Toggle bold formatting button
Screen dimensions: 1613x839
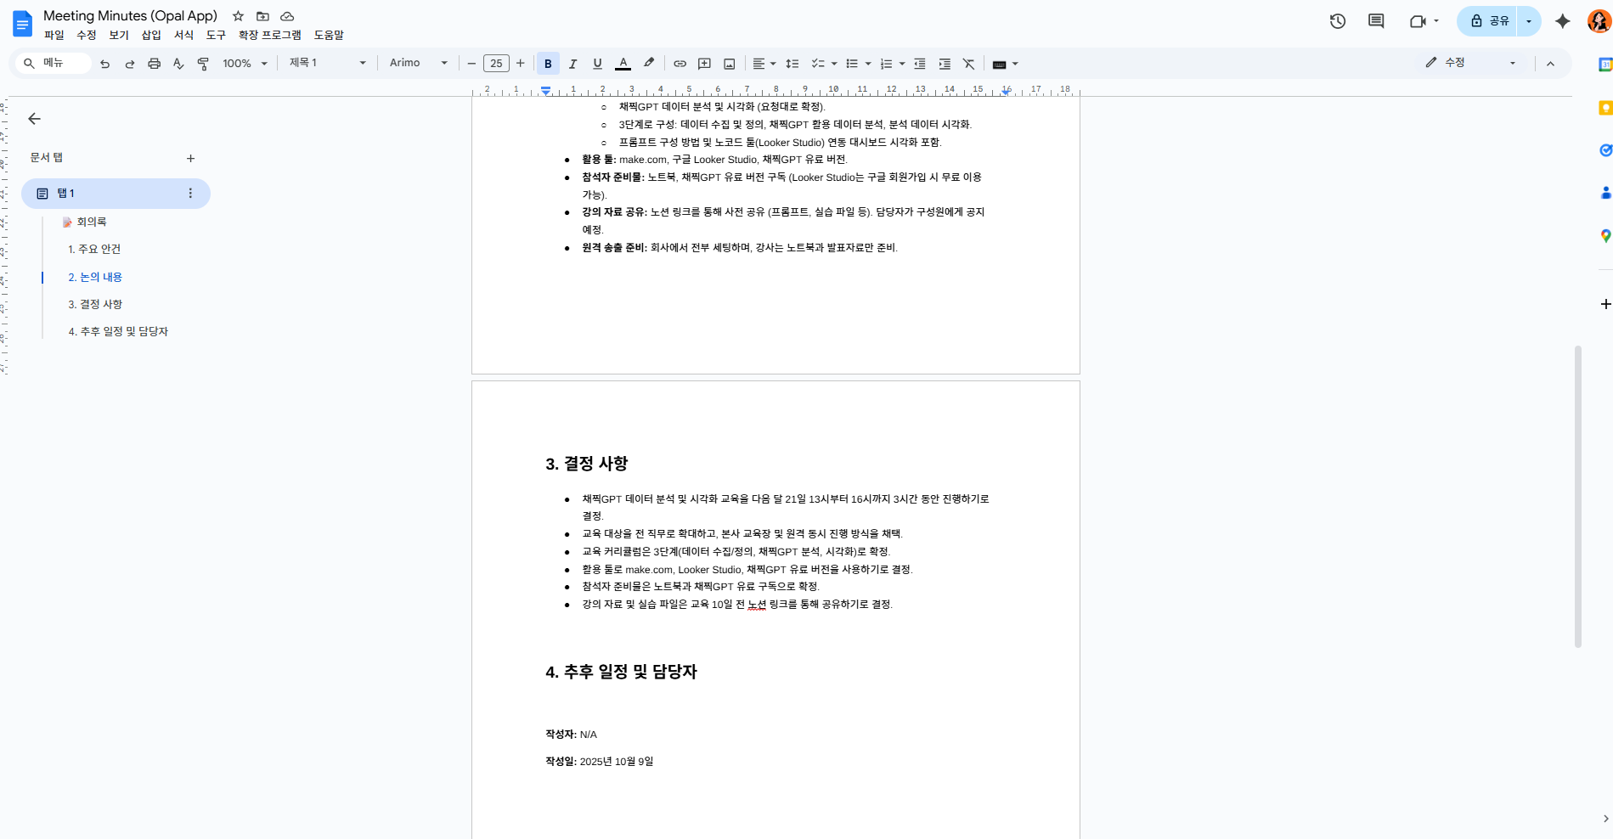click(x=548, y=64)
